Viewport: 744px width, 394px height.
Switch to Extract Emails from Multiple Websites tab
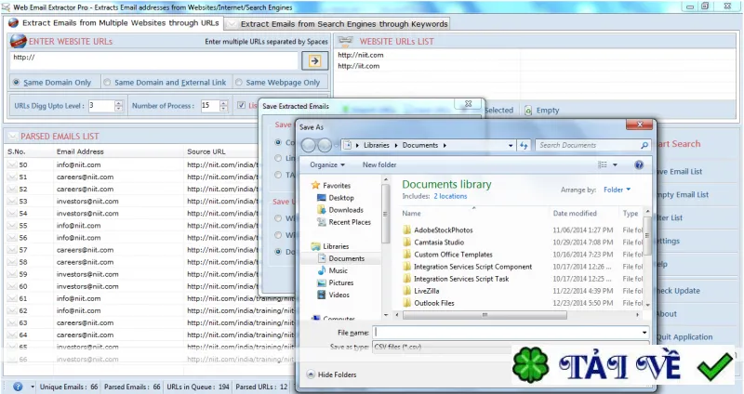point(113,22)
